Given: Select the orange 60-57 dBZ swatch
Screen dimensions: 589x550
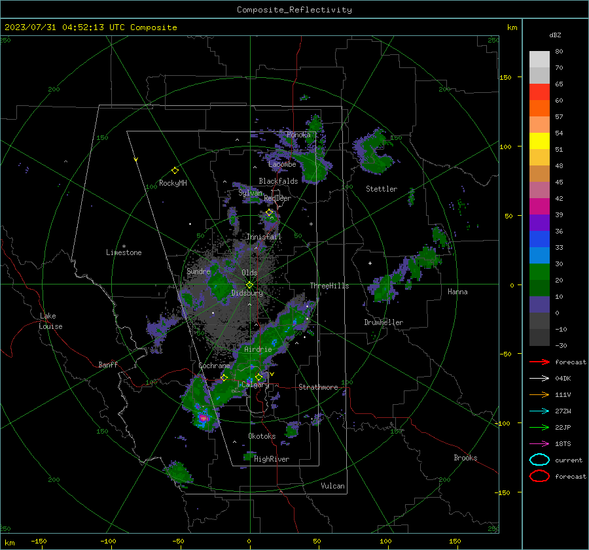Looking at the screenshot, I should (x=539, y=109).
